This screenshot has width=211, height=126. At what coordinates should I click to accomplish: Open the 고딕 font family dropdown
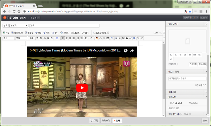pos(21,38)
